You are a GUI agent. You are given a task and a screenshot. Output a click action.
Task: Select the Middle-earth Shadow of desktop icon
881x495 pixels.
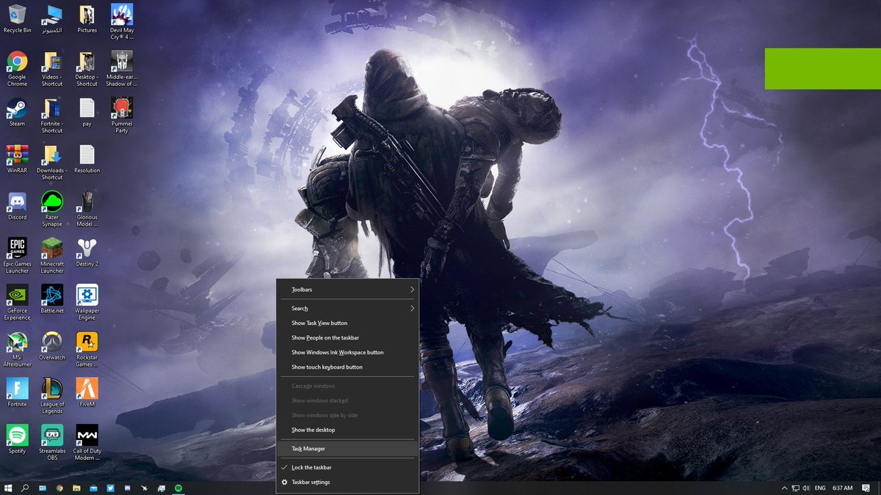tap(122, 69)
